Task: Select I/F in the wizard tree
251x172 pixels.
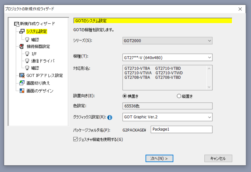Action: click(34, 54)
